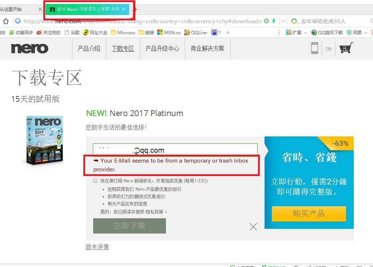373x267 pixels.
Task: Open the 产品介绍 menu
Action: point(89,48)
